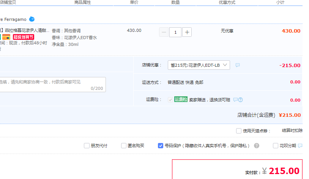Viewport: 309px width, 179px height.
Task: Click the unit price 430.00
Action: coord(134,30)
